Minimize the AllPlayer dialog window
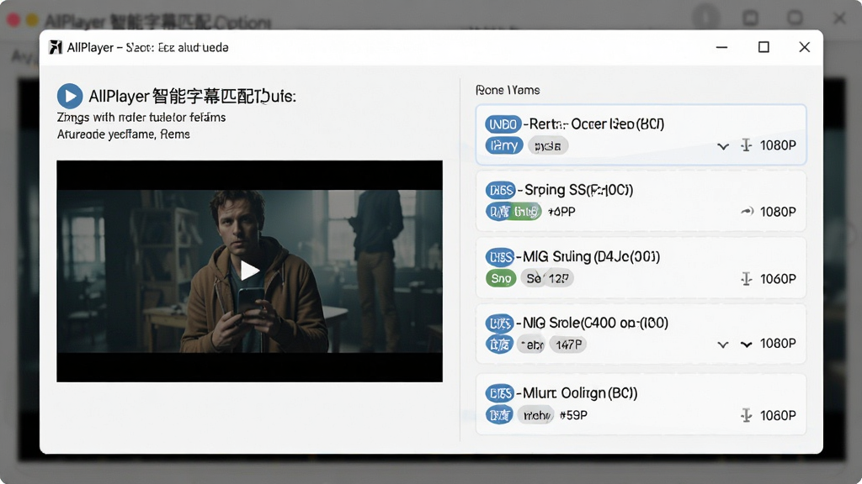Image resolution: width=862 pixels, height=484 pixels. 721,47
